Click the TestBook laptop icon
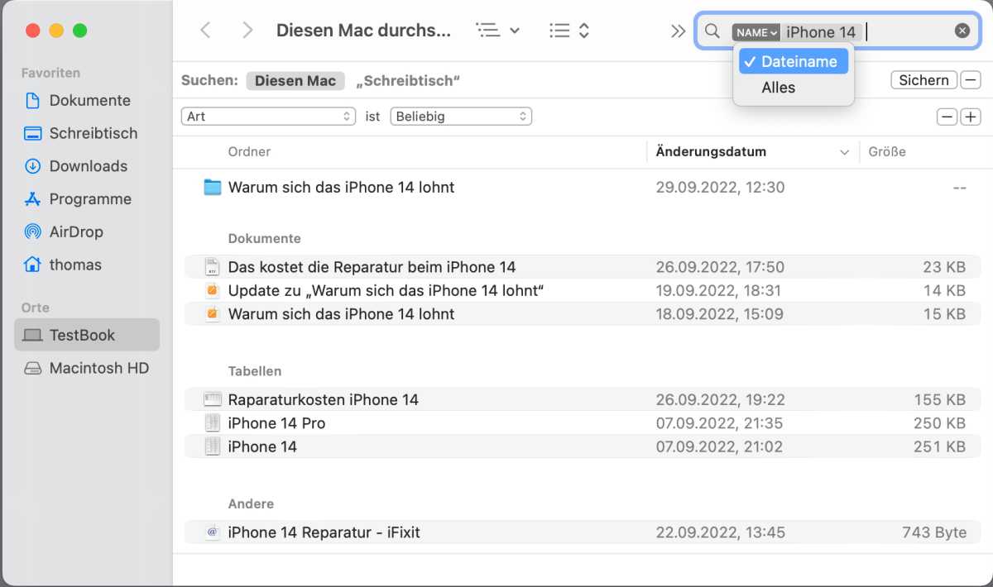The image size is (993, 587). click(32, 335)
